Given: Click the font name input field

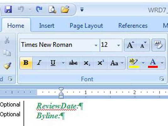Looking at the screenshot, I should [x=57, y=45].
